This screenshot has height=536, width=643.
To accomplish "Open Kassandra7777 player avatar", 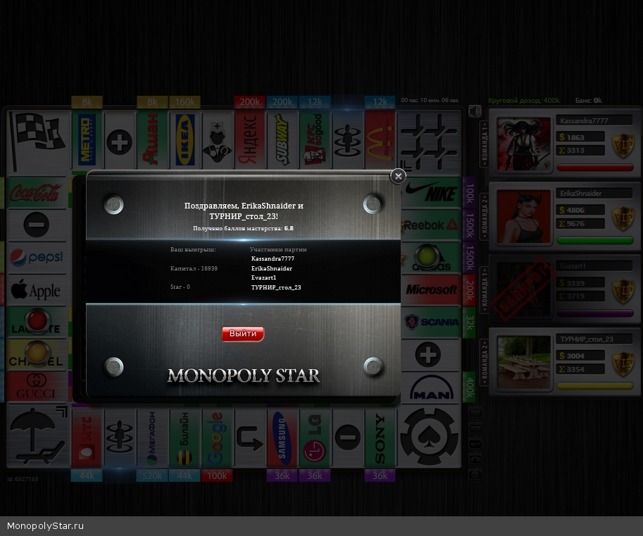I will [523, 143].
